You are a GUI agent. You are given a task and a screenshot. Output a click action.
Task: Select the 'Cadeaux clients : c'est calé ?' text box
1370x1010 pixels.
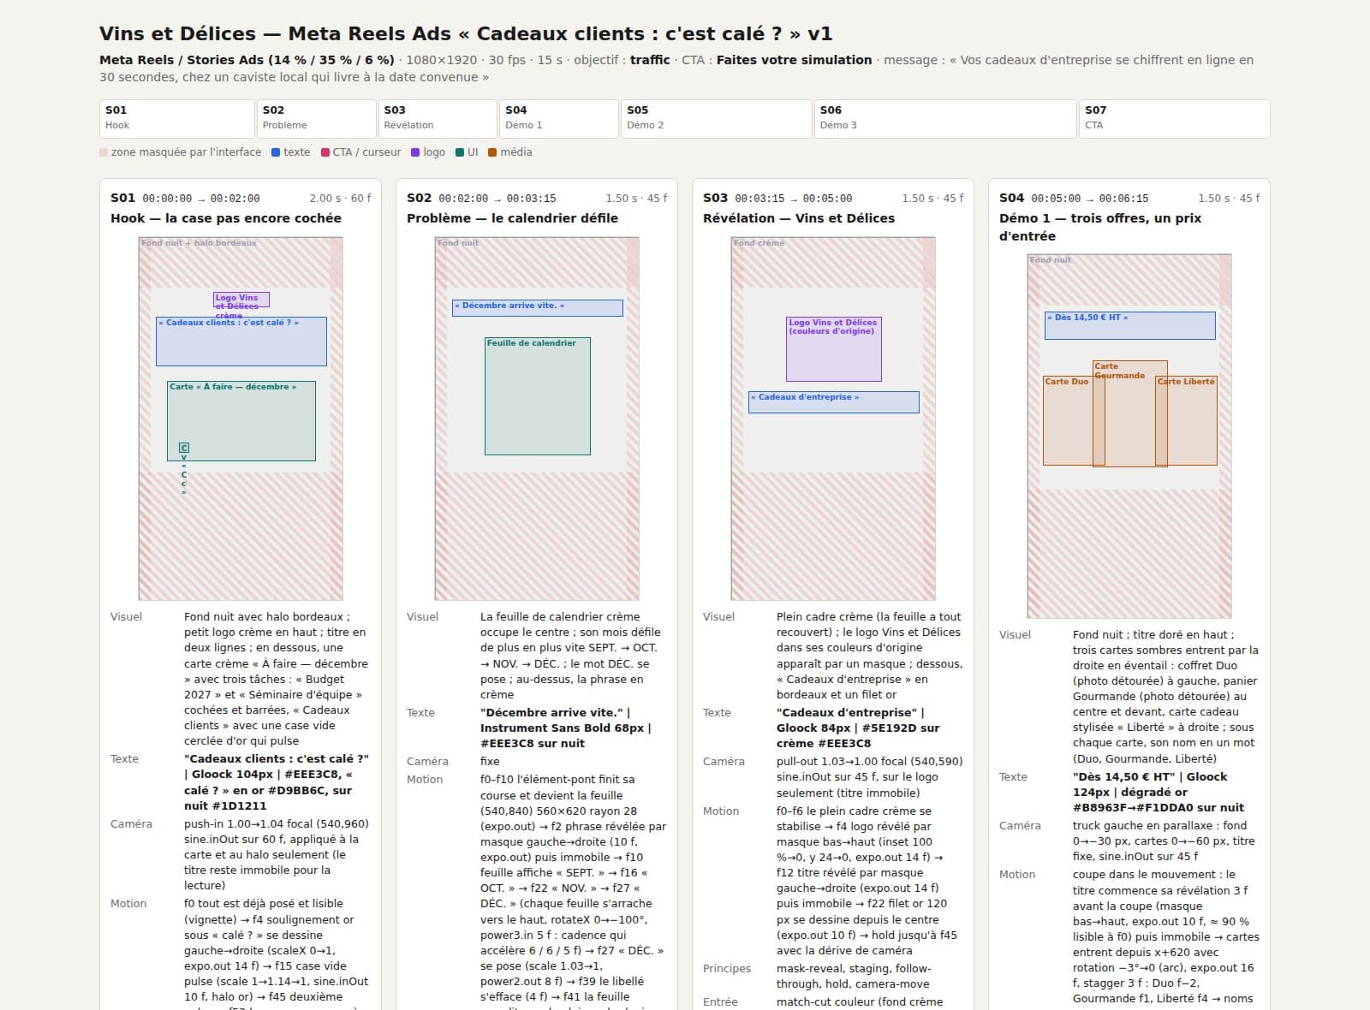coord(241,342)
